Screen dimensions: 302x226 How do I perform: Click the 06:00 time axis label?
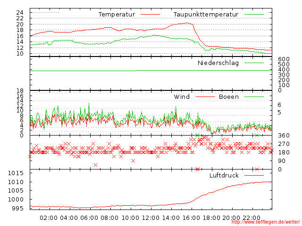[89, 218]
